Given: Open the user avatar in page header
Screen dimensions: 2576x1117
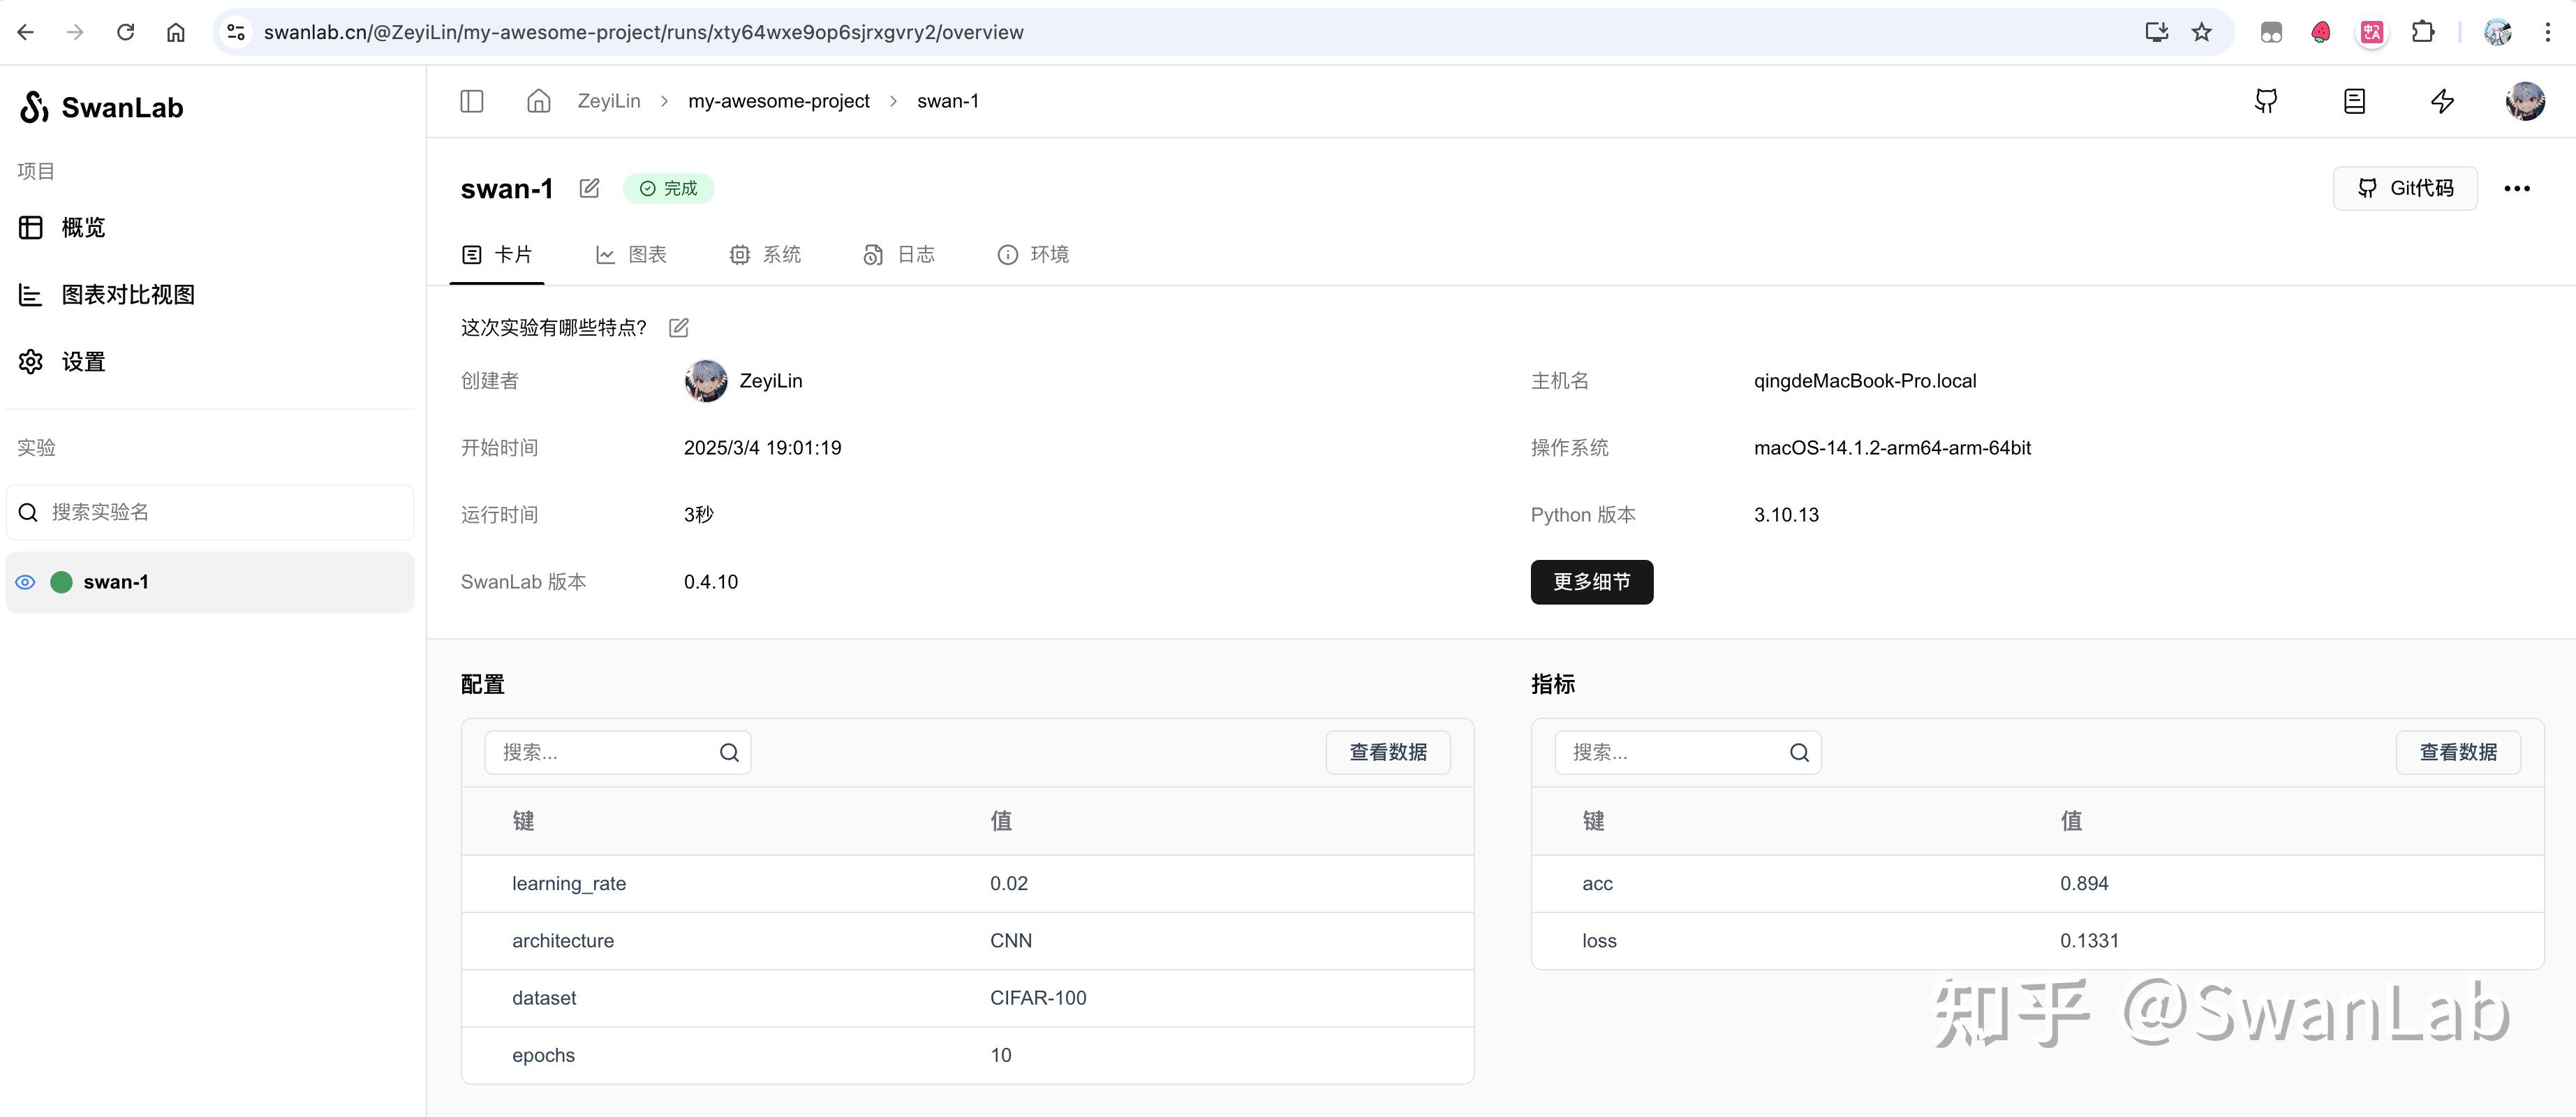Looking at the screenshot, I should pyautogui.click(x=2525, y=101).
